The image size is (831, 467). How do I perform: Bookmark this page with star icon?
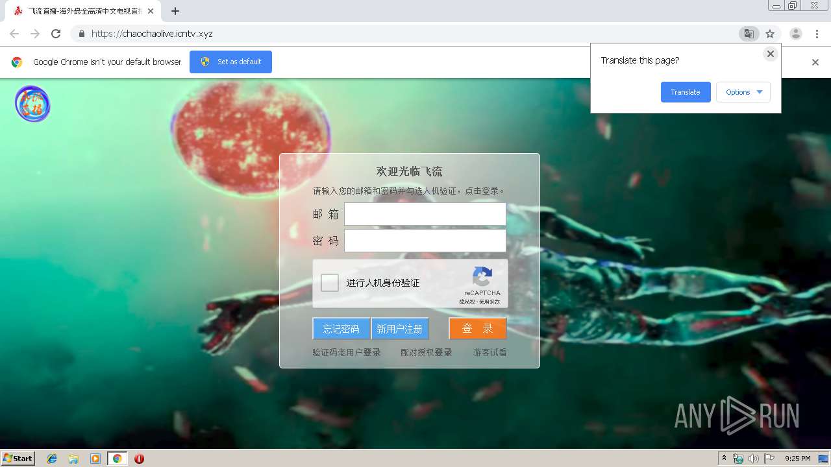(770, 34)
